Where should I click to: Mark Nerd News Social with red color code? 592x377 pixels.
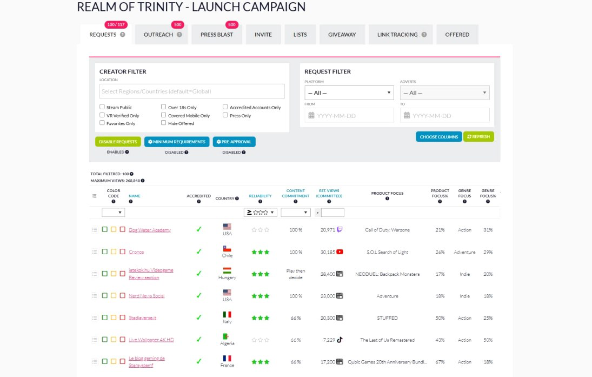tap(122, 295)
